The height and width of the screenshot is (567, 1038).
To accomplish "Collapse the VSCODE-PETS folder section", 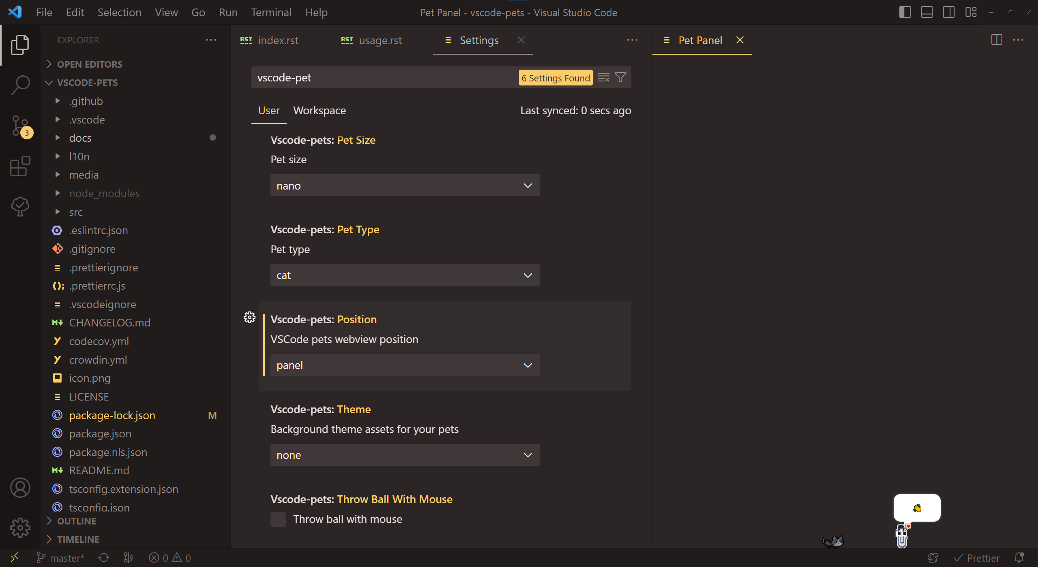I will (135, 82).
